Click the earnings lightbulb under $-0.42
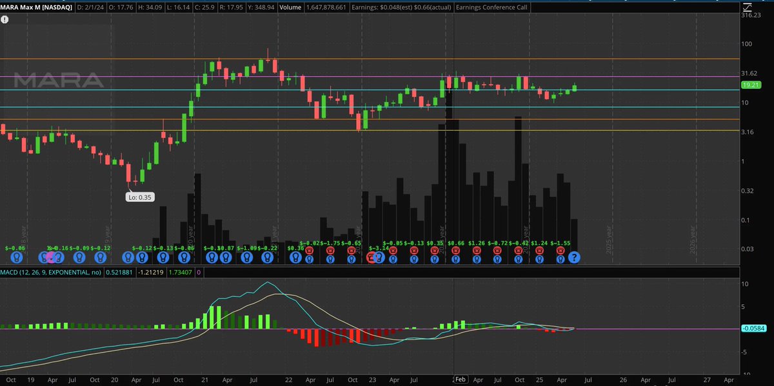 point(518,259)
